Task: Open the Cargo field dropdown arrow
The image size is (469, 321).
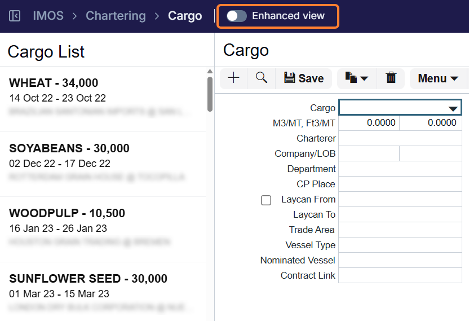Action: click(453, 109)
